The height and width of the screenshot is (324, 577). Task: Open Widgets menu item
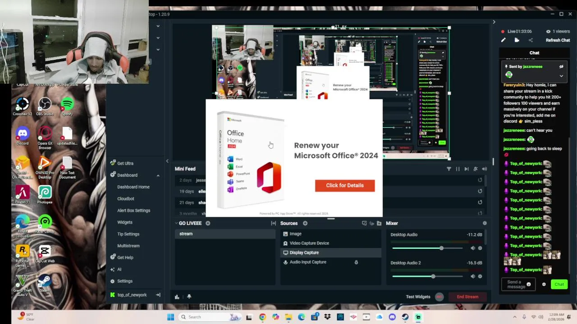click(125, 222)
